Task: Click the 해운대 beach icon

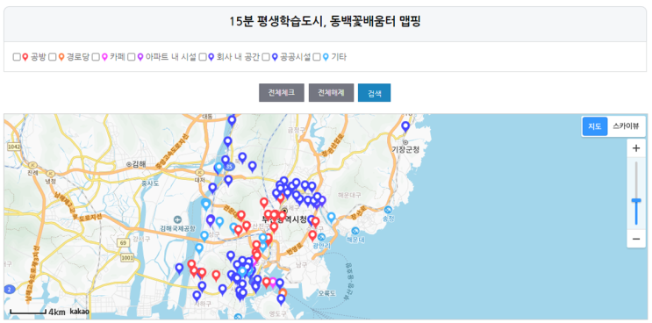Action: click(x=355, y=231)
